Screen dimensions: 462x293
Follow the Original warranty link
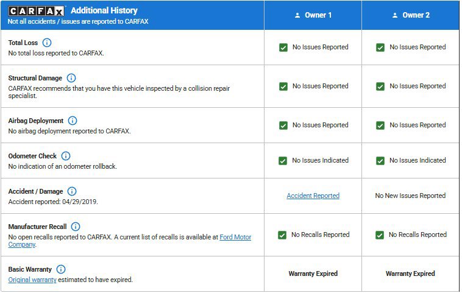32,280
